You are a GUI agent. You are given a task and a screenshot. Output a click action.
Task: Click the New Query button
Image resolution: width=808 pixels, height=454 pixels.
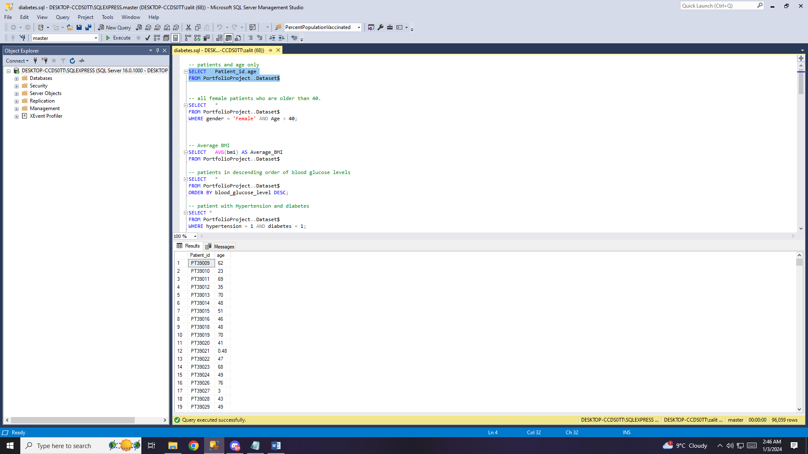point(114,27)
